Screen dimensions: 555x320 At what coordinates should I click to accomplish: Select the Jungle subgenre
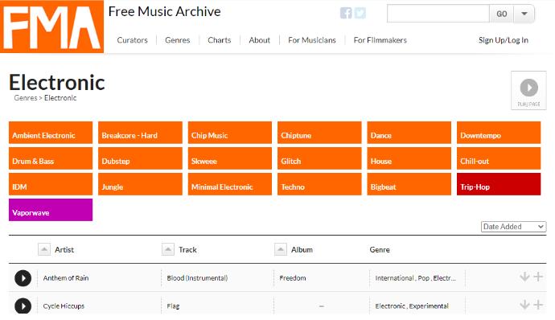coord(140,184)
